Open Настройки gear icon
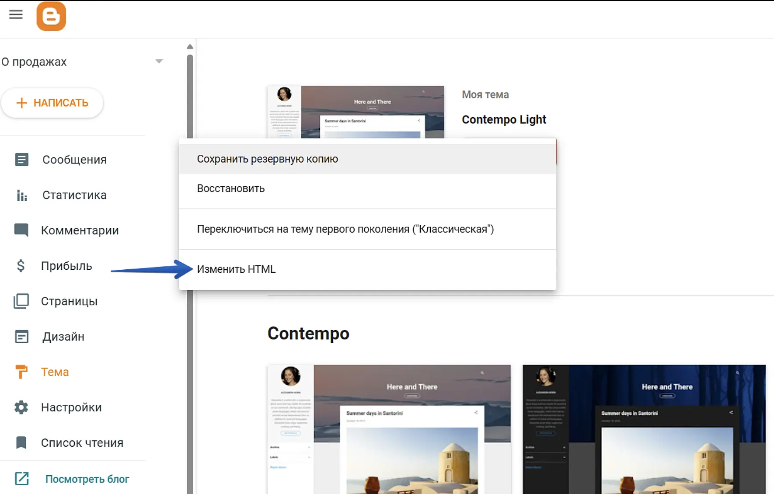Image resolution: width=774 pixels, height=494 pixels. (x=21, y=407)
